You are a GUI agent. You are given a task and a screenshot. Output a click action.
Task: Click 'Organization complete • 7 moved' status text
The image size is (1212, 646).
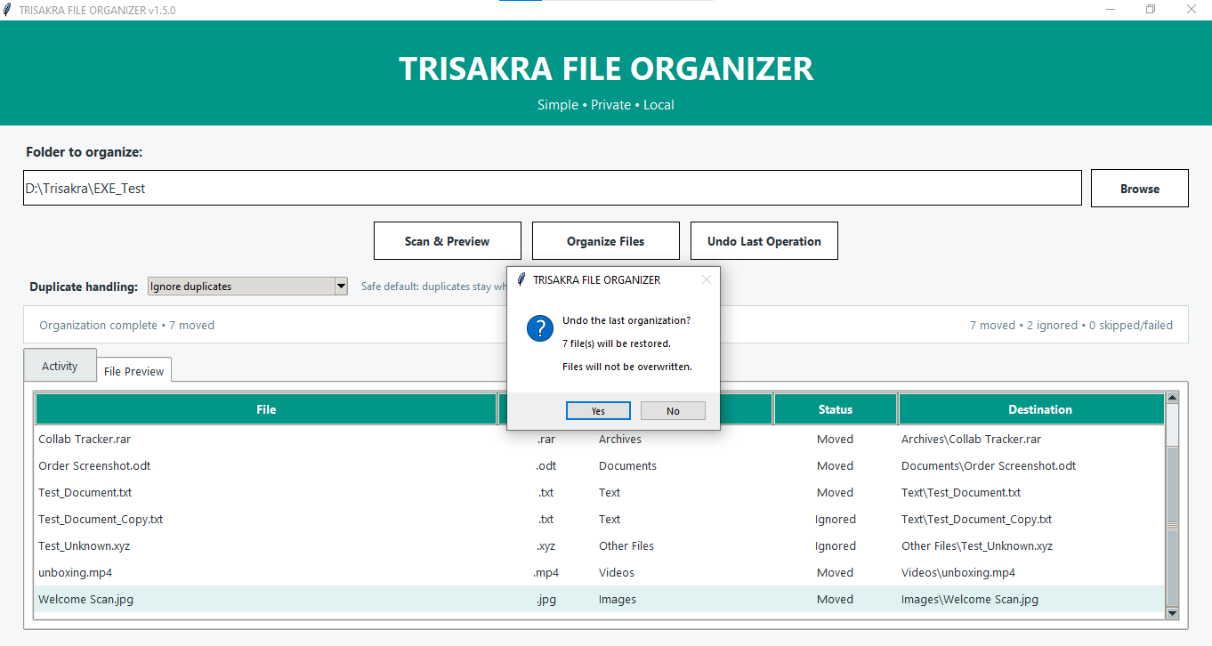click(x=126, y=325)
